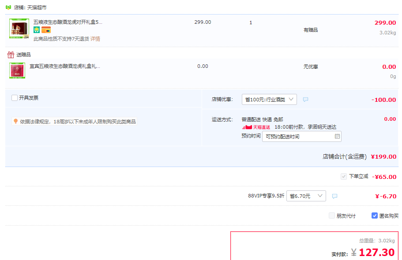Click the 天猫直送 delivery logo
402x260 pixels.
256,127
